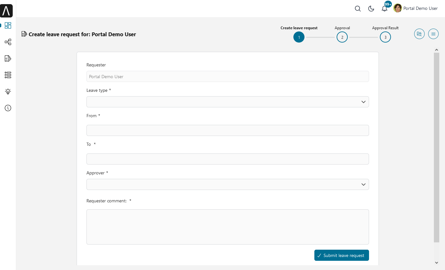Click the vertical scrollbar thumb

[x=436, y=147]
